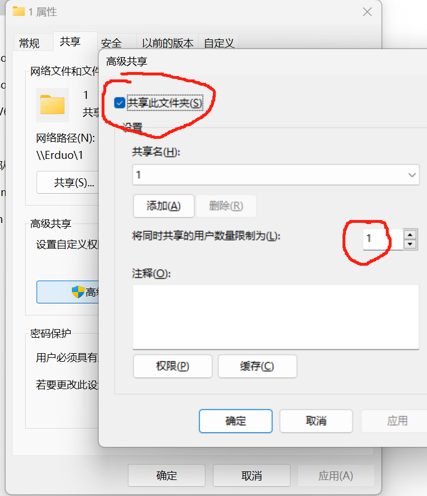The image size is (427, 496).
Task: Switch to the 安全 tab
Action: click(111, 43)
